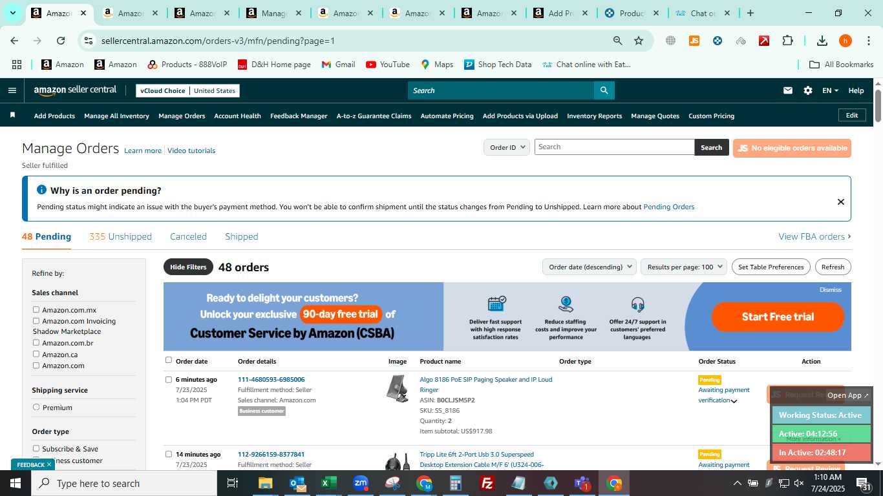Switch to the Canceled tab
This screenshot has width=883, height=496.
[188, 236]
